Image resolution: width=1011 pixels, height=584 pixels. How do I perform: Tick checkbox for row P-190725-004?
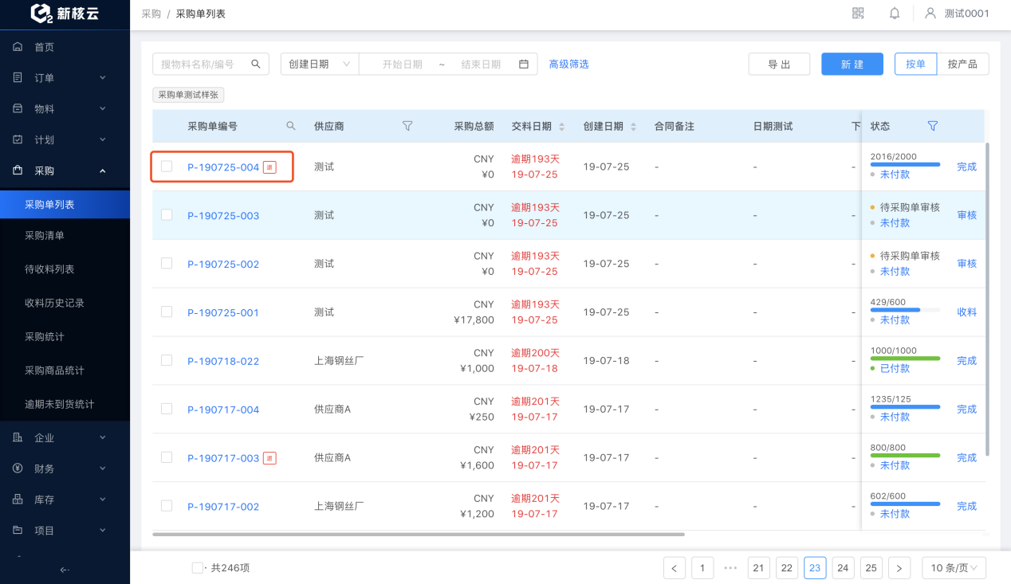pos(167,167)
